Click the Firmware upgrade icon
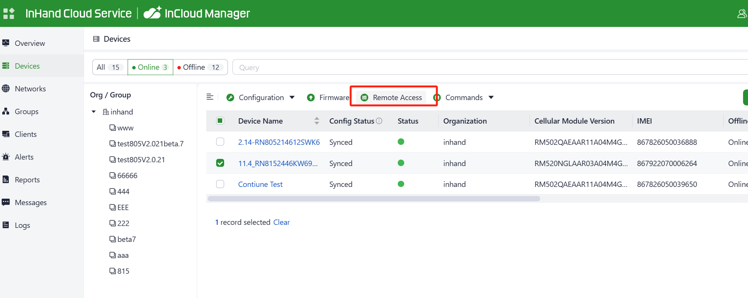Viewport: 748px width, 298px height. 311,97
